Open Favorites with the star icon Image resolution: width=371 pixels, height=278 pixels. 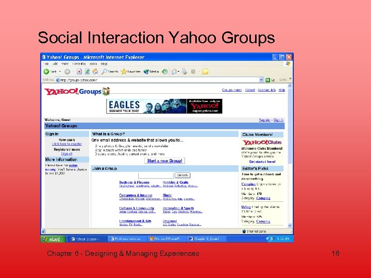coord(124,72)
